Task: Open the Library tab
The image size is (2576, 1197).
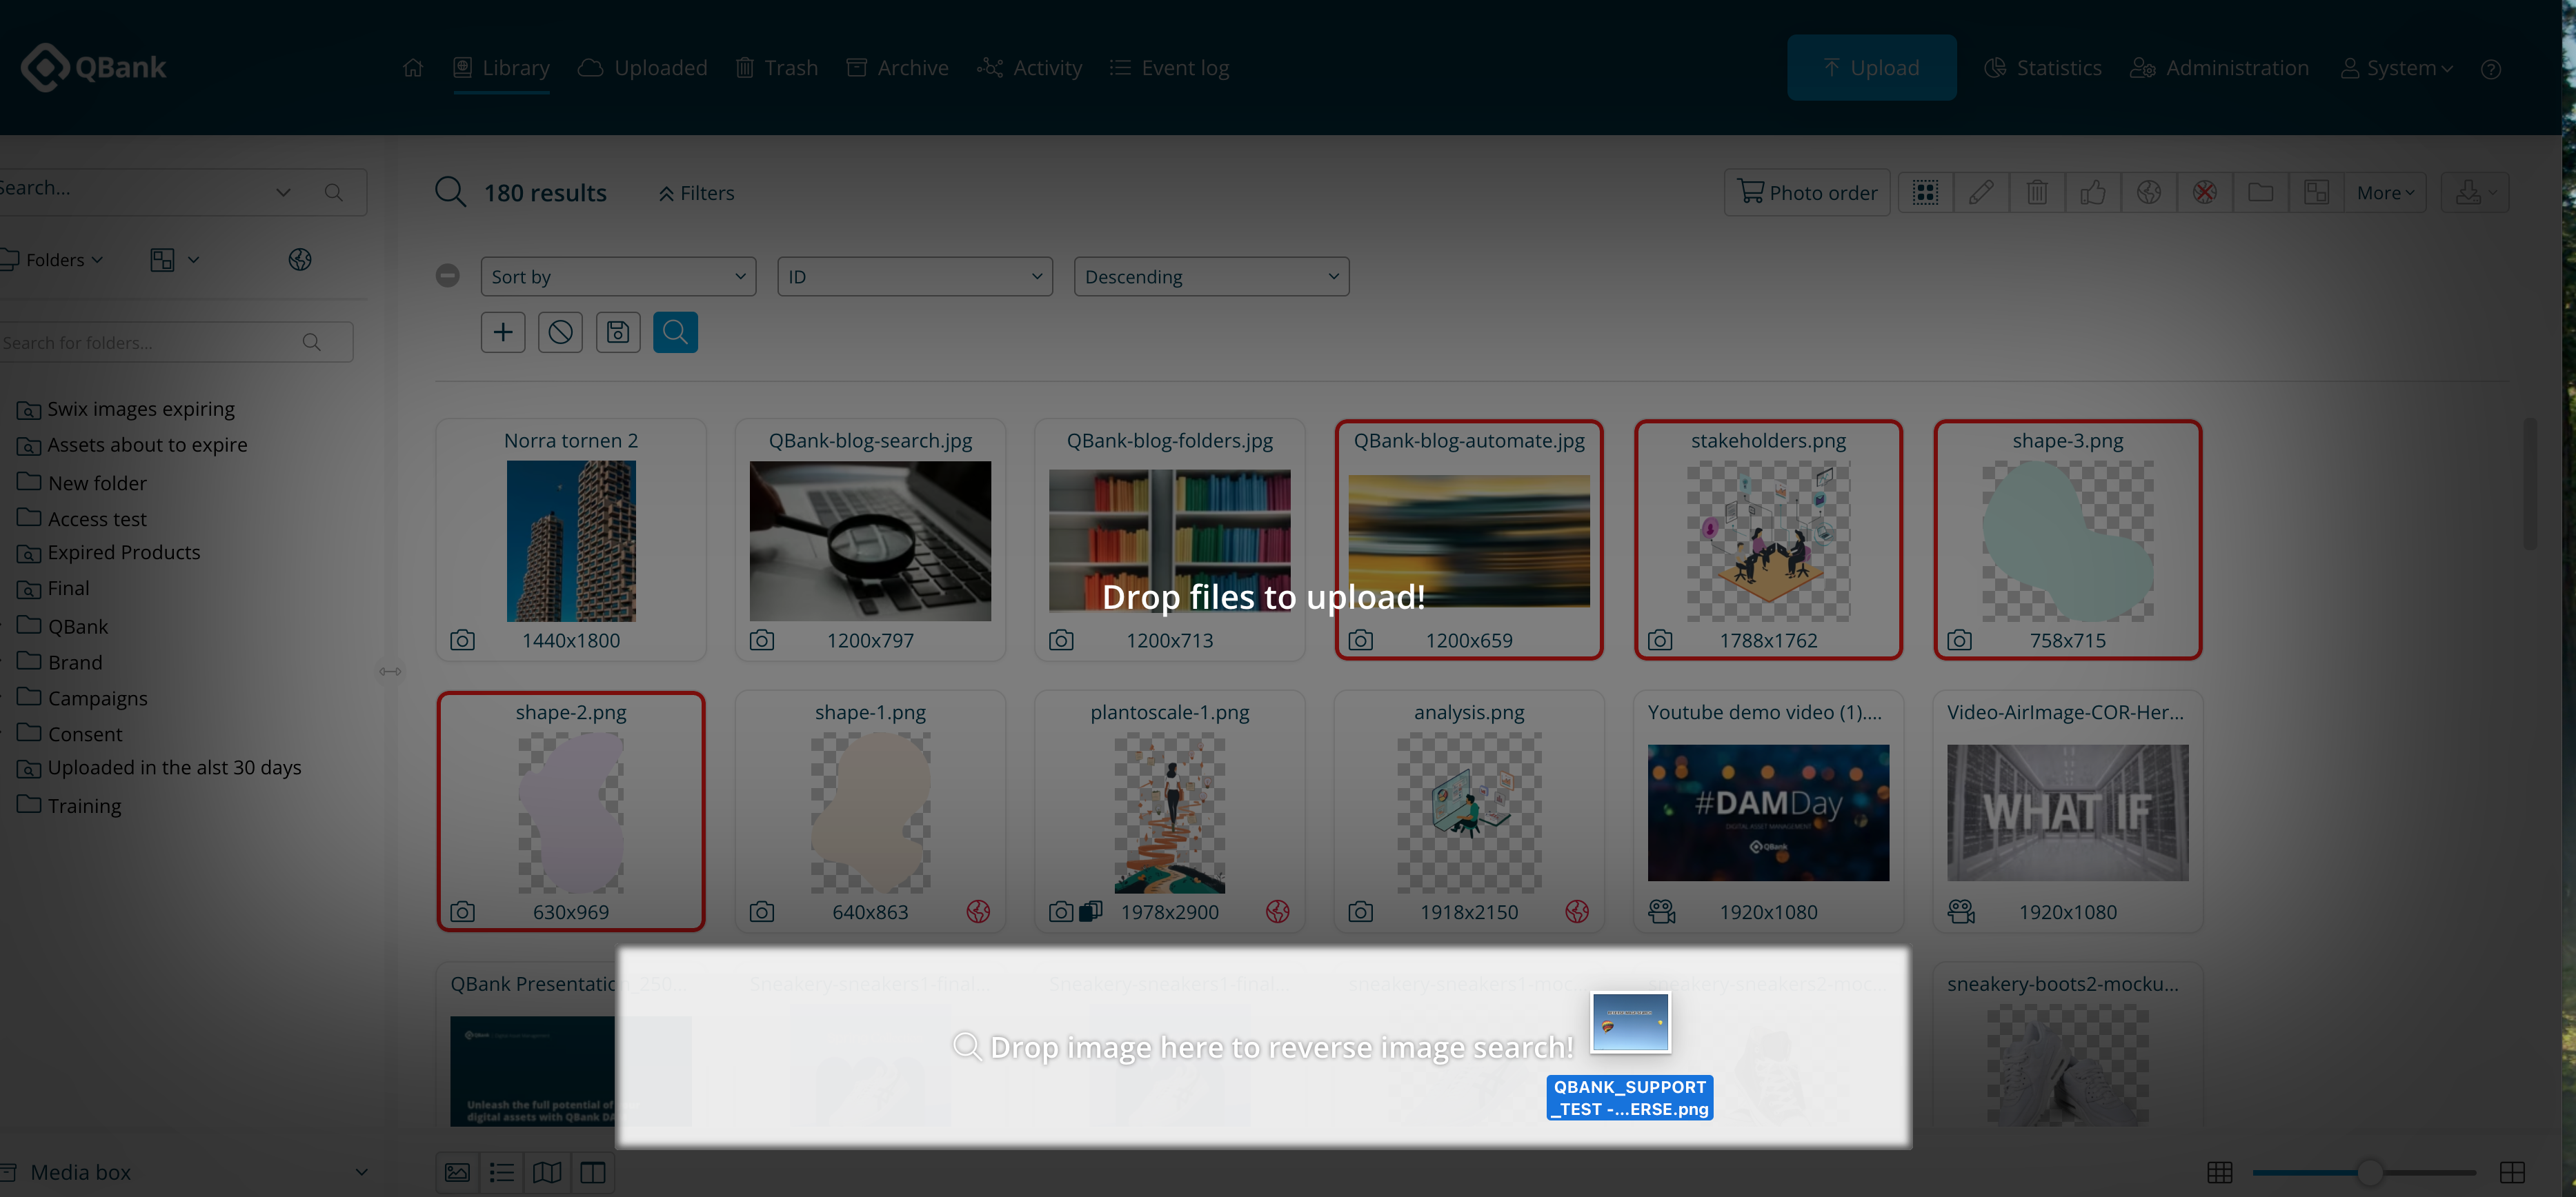Action: [501, 68]
